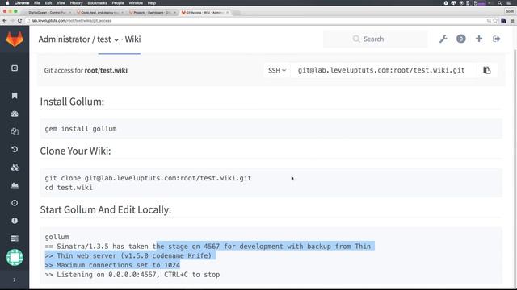The height and width of the screenshot is (290, 517).
Task: Click the 'Thin web server' line
Action: tap(128, 255)
